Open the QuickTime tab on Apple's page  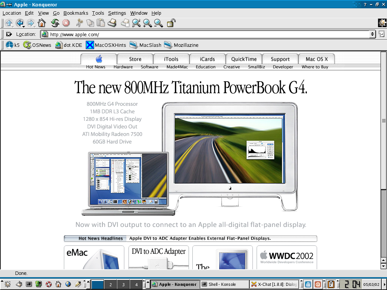click(244, 59)
